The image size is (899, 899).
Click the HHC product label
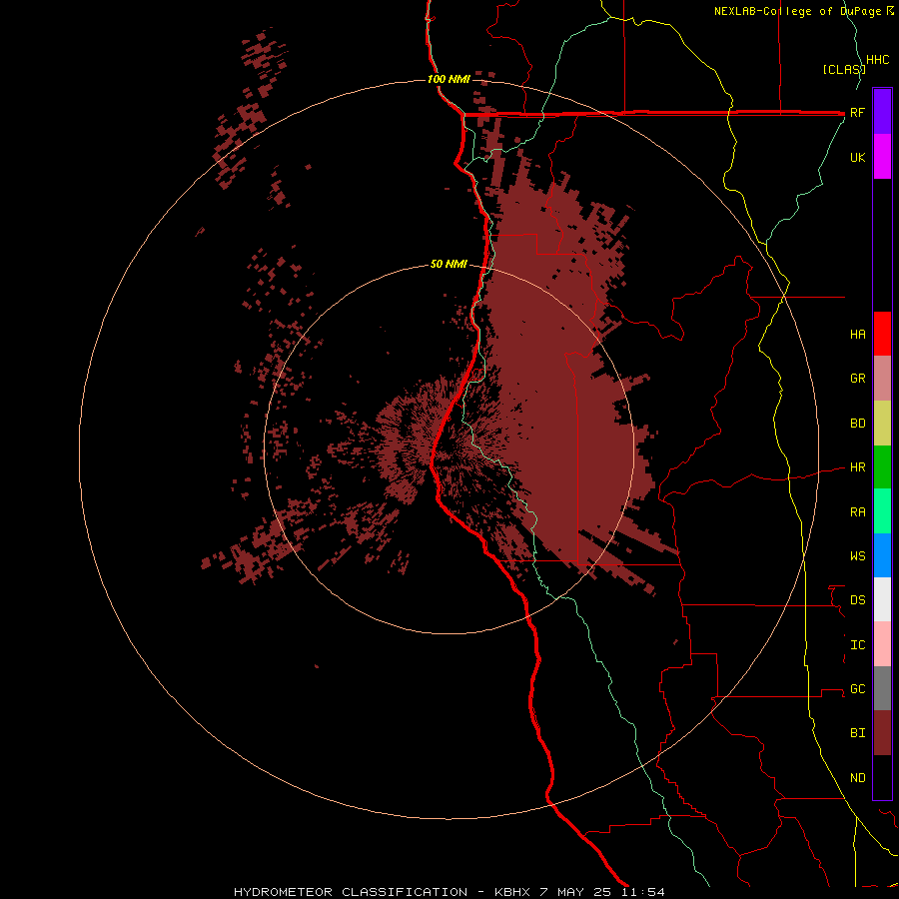(x=878, y=60)
